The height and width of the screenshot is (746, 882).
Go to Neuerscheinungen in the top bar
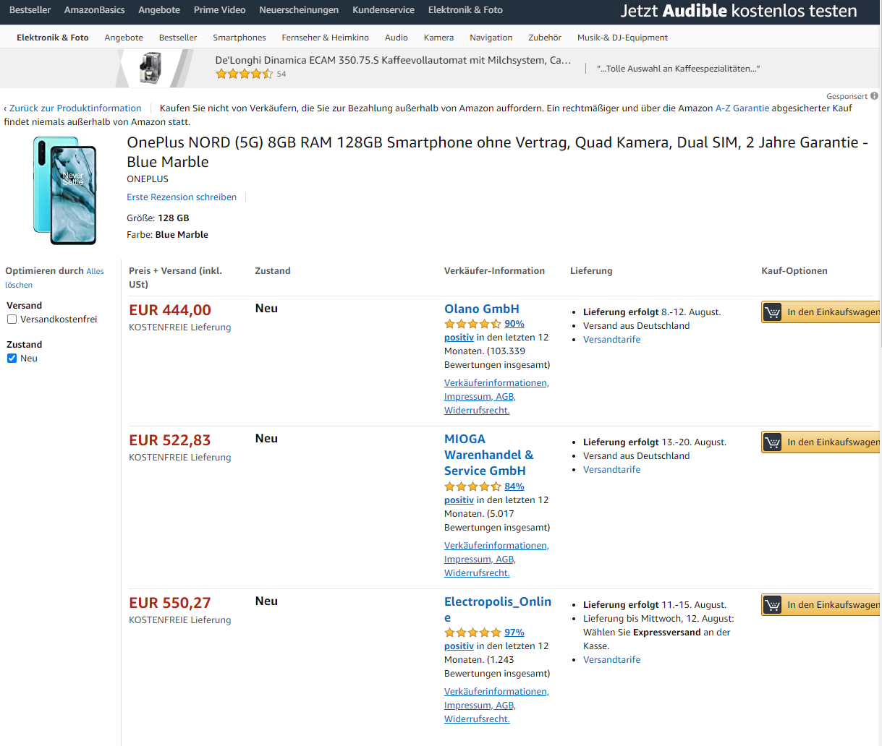click(299, 10)
